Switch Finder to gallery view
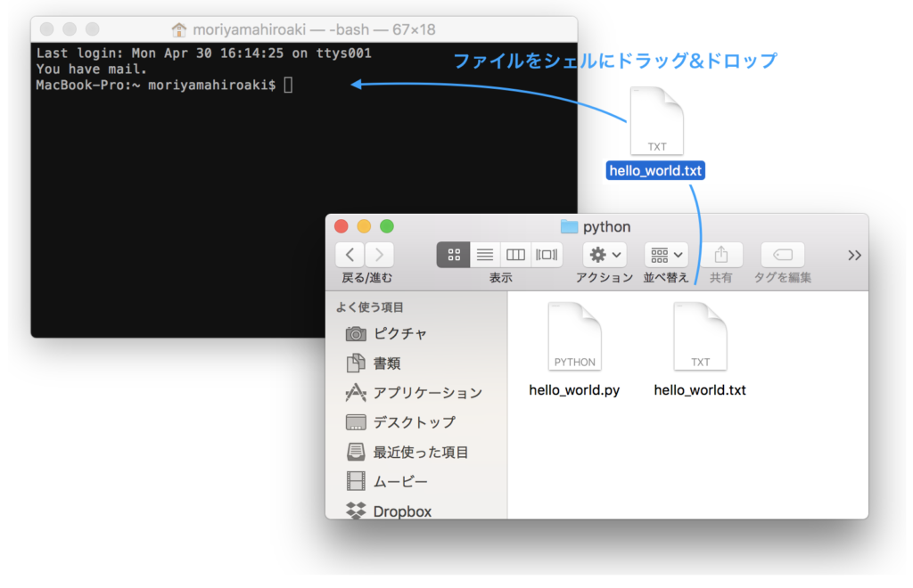This screenshot has height=588, width=913. click(x=547, y=254)
